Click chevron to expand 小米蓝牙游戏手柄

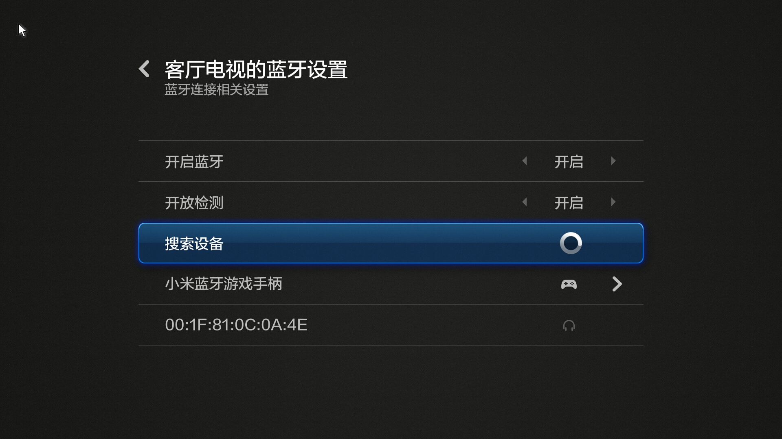pyautogui.click(x=617, y=284)
